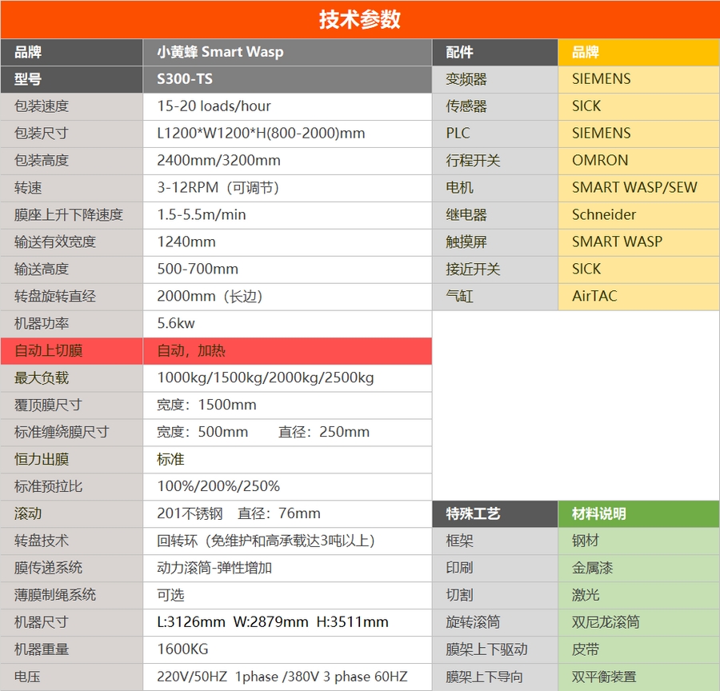Select the 15-20 loads/hour speed value
Image resolution: width=720 pixels, height=691 pixels.
coord(287,106)
